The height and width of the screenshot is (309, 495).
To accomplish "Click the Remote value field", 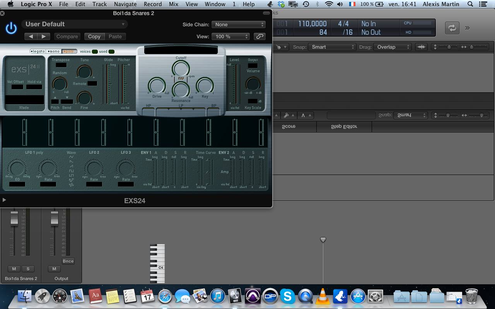I will [x=92, y=83].
